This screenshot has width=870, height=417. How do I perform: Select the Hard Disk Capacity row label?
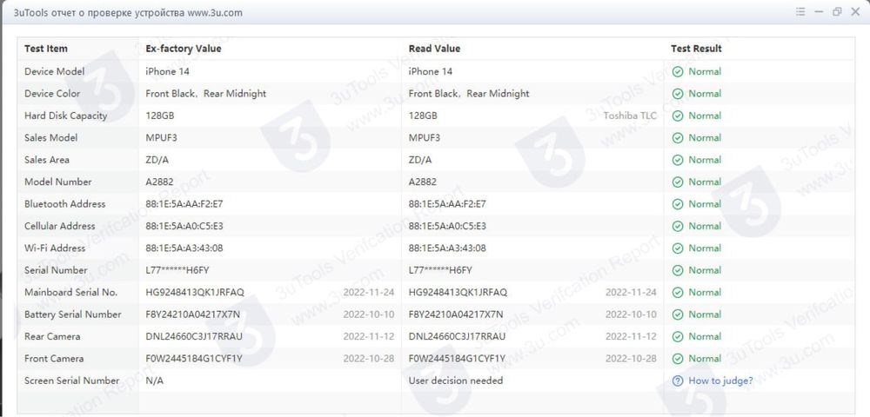click(x=65, y=116)
